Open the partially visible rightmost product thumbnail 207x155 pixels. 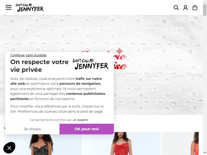pos(180,143)
